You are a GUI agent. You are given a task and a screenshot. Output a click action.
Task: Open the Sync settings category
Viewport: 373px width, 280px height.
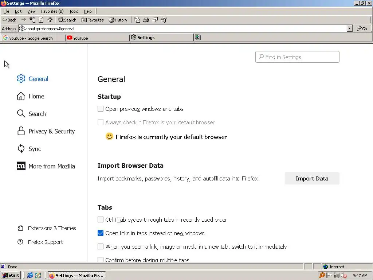(29, 149)
